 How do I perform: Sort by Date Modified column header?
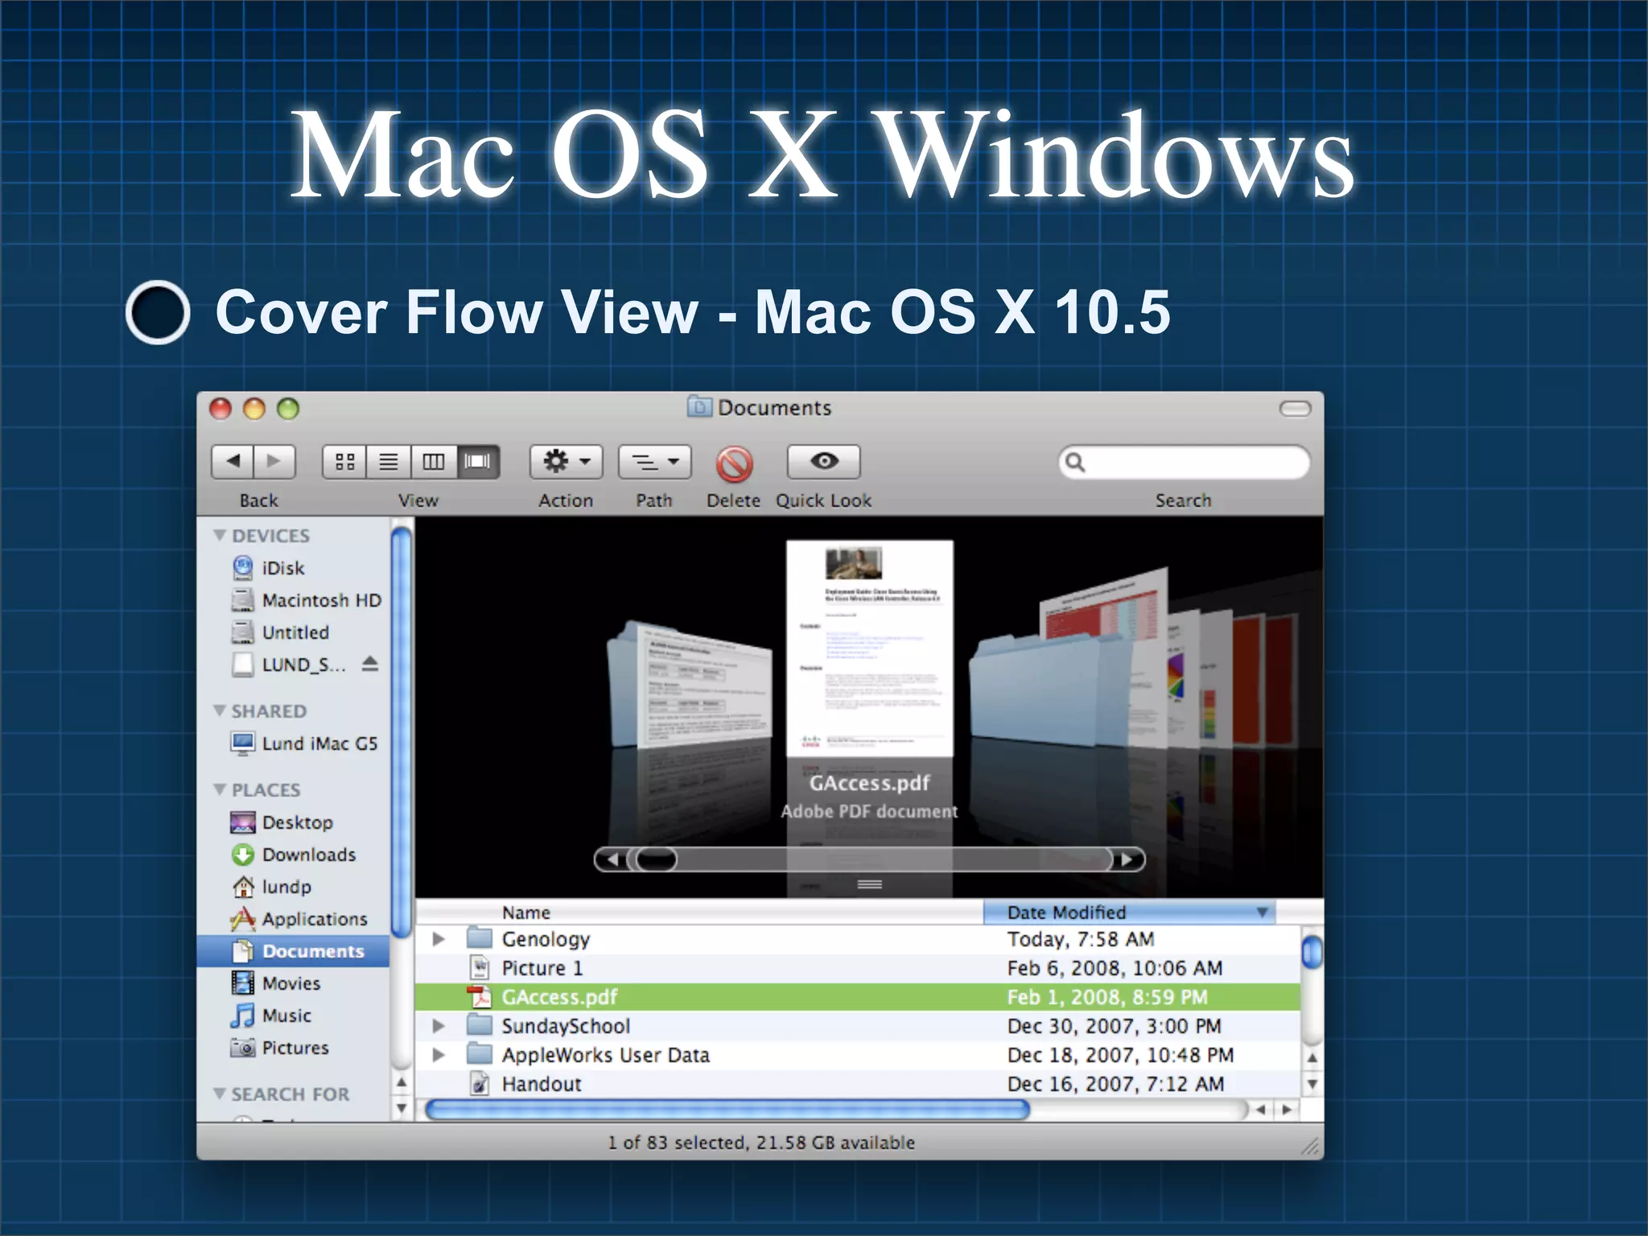click(x=1129, y=913)
